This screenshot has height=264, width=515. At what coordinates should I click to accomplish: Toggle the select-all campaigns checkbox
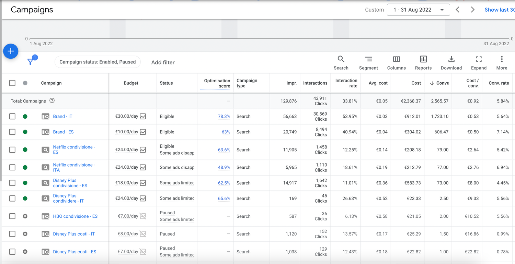12,83
